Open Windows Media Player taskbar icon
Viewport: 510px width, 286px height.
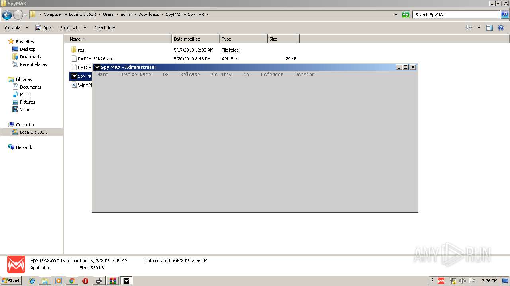click(x=59, y=281)
